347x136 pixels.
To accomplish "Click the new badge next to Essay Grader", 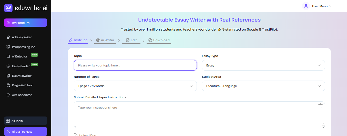I will (x=34, y=64).
